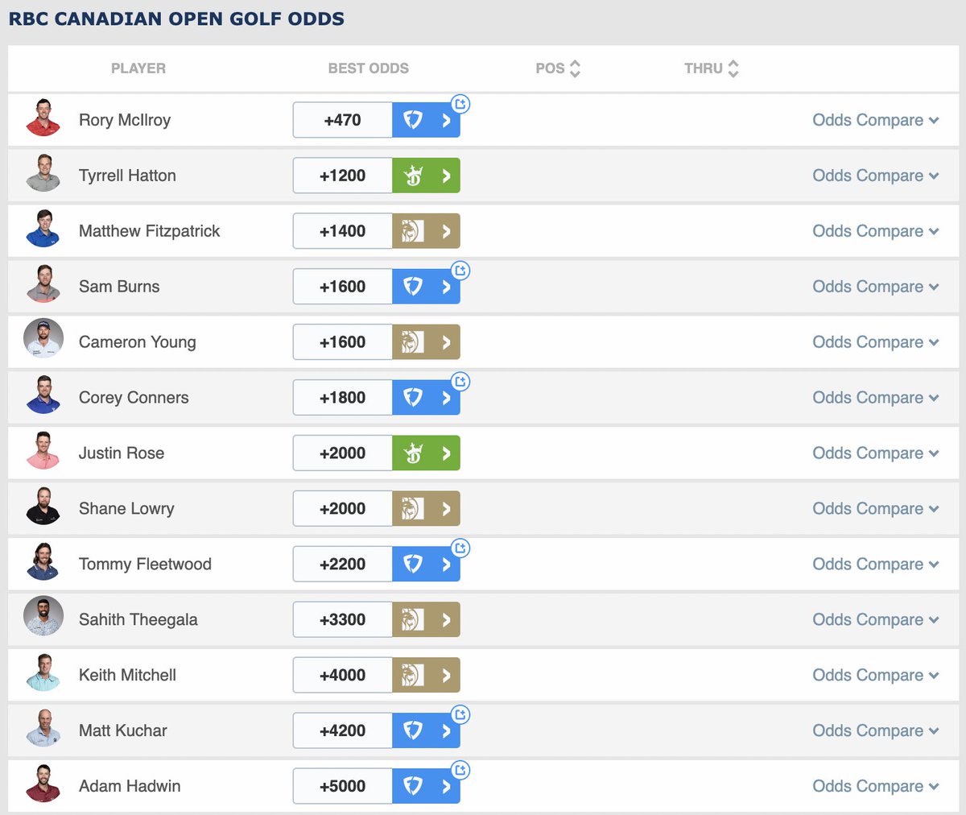
Task: Click the +2000 odds for Justin Rose
Action: [x=343, y=453]
